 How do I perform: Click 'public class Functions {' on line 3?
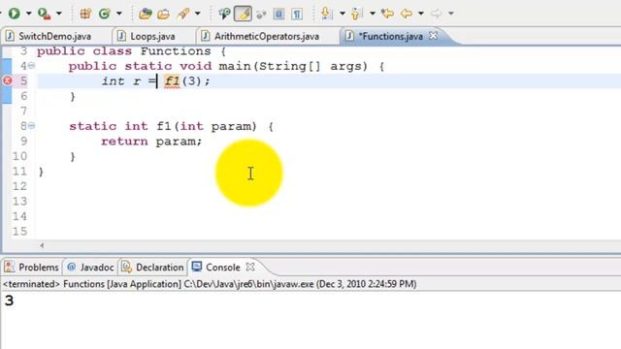click(x=132, y=51)
